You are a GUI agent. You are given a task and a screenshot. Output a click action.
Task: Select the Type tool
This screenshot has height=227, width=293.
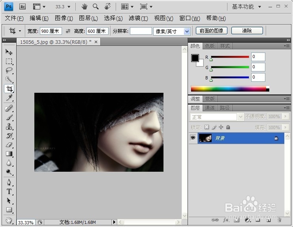click(9, 191)
